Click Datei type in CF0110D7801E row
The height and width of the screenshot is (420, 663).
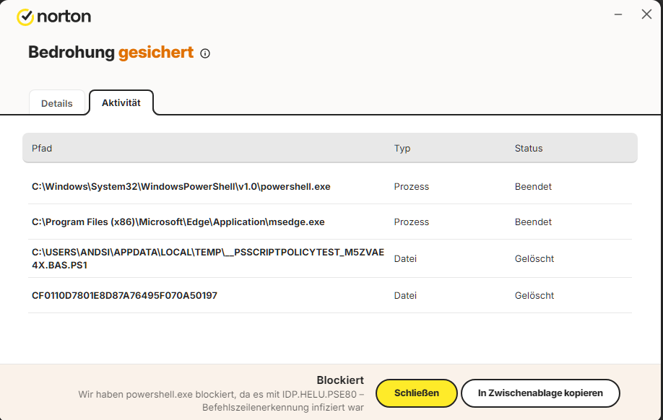(x=405, y=295)
